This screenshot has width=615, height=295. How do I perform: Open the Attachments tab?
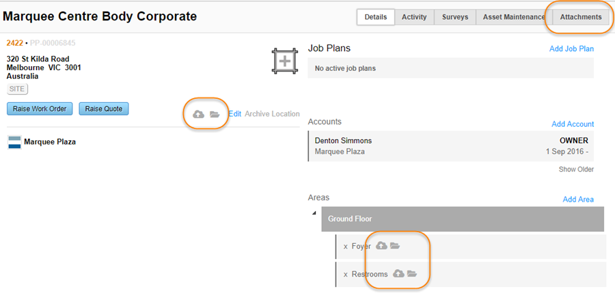click(x=581, y=17)
